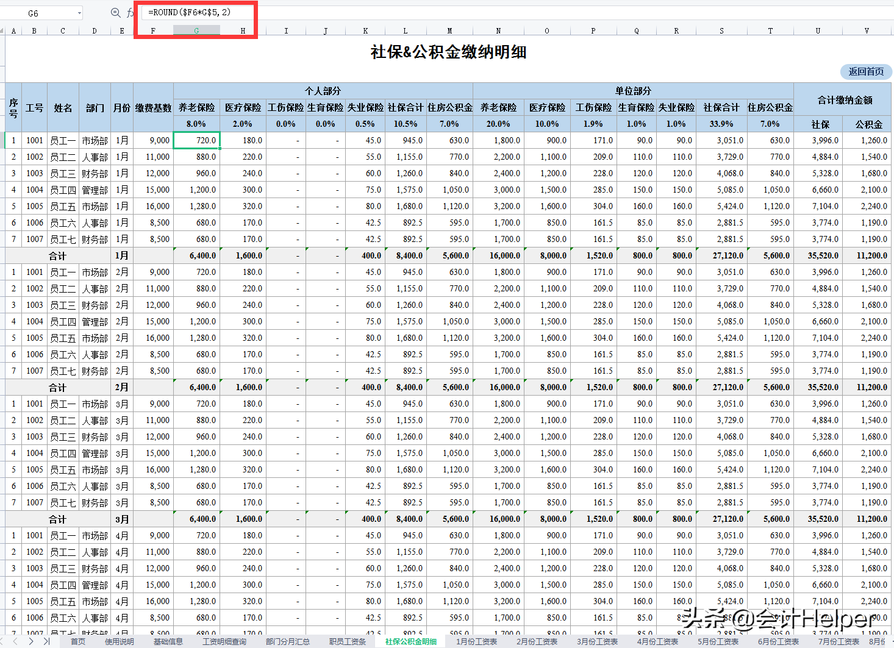Click the 10.5% rate cell
The width and height of the screenshot is (894, 648).
pyautogui.click(x=406, y=124)
